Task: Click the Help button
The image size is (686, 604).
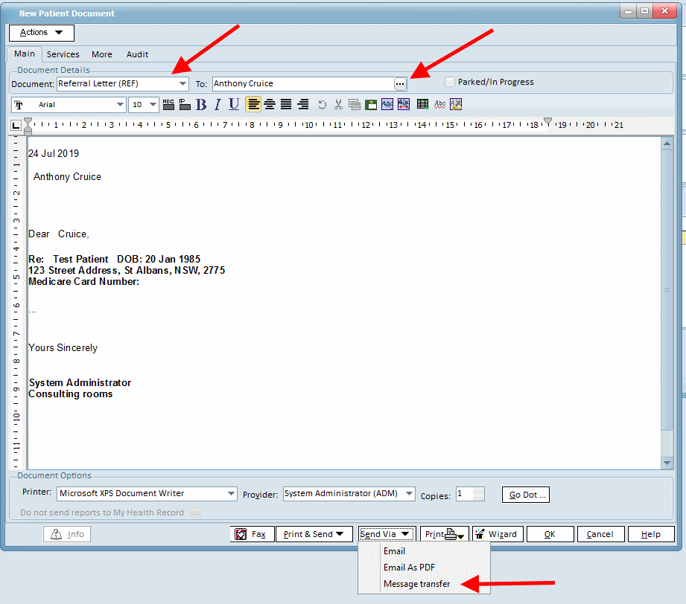Action: tap(651, 534)
